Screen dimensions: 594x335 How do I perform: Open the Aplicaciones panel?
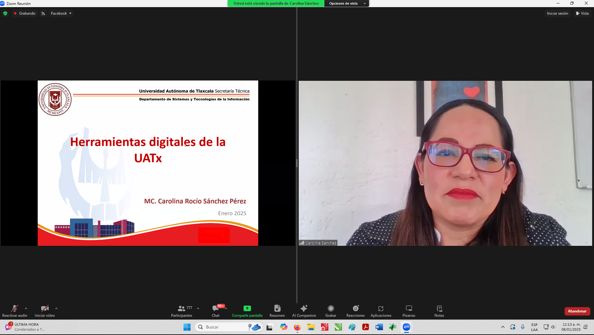(381, 311)
